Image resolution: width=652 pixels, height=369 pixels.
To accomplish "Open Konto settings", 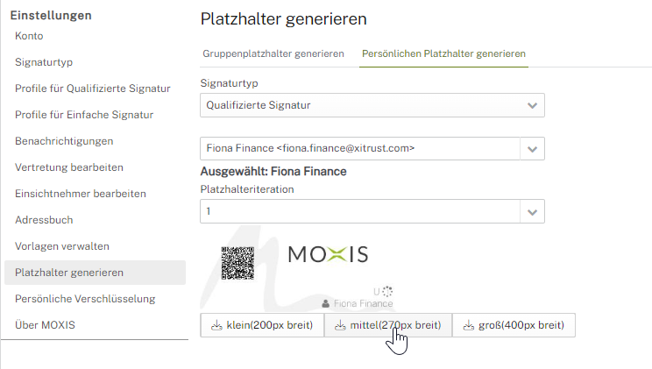I will (29, 36).
